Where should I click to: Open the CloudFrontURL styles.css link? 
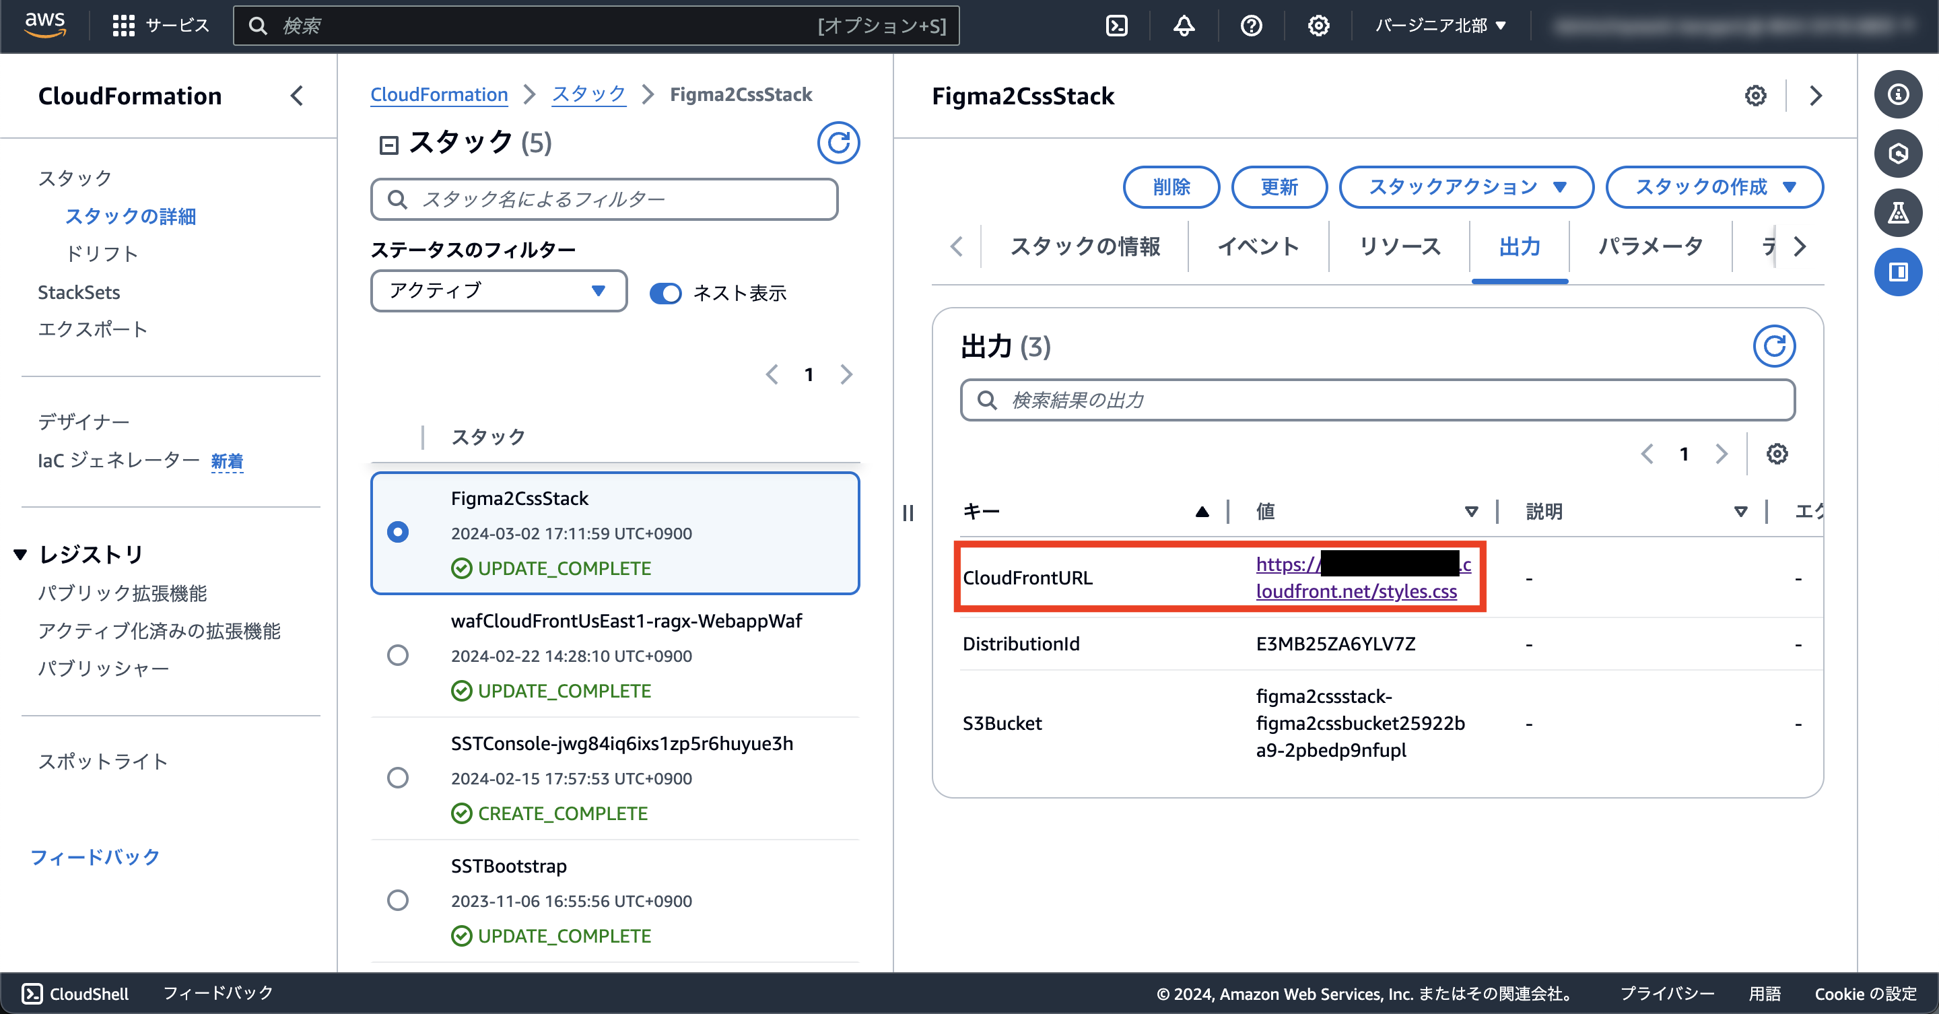click(x=1363, y=578)
